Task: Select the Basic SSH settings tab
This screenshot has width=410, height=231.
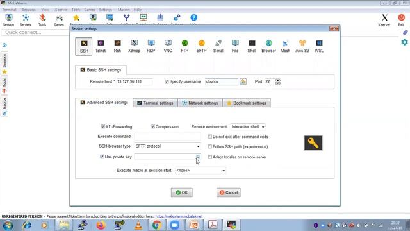Action: tap(101, 70)
